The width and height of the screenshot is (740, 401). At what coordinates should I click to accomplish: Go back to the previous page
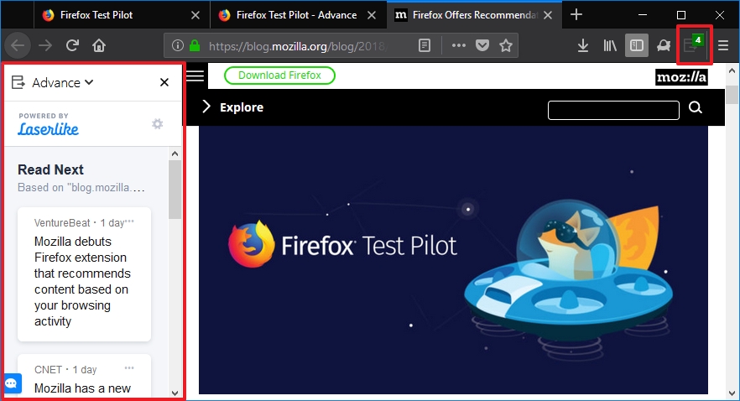coord(18,46)
